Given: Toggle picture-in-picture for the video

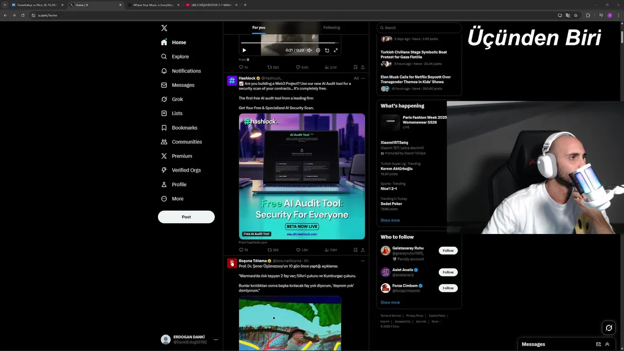Looking at the screenshot, I should 327,50.
